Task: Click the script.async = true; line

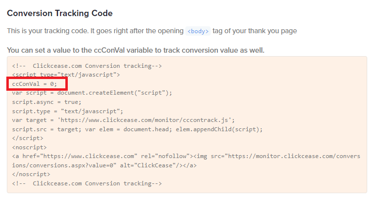Action: (x=47, y=102)
